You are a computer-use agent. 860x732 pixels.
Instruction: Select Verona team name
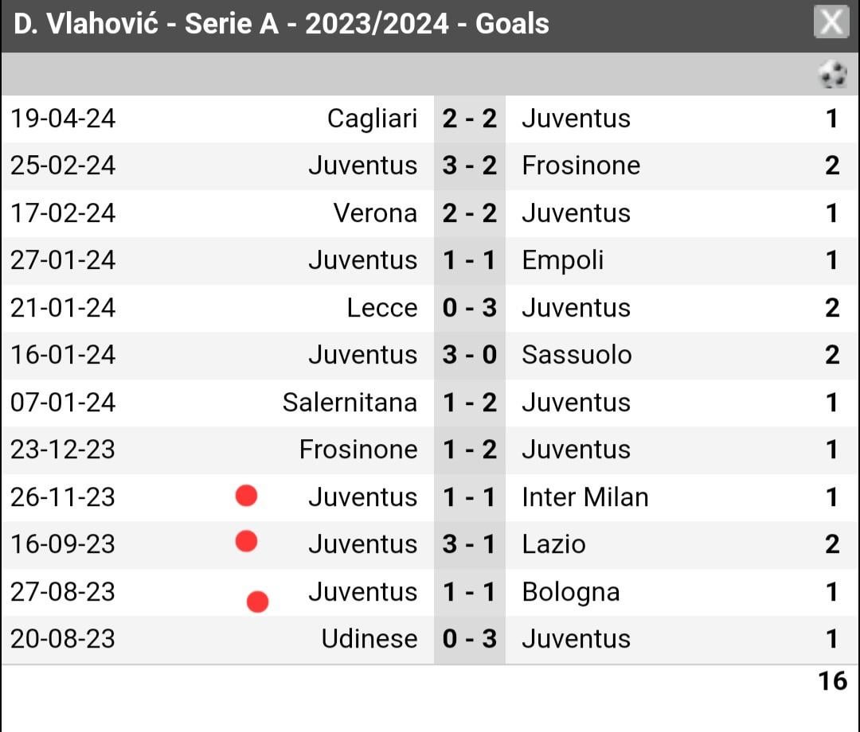click(x=375, y=213)
